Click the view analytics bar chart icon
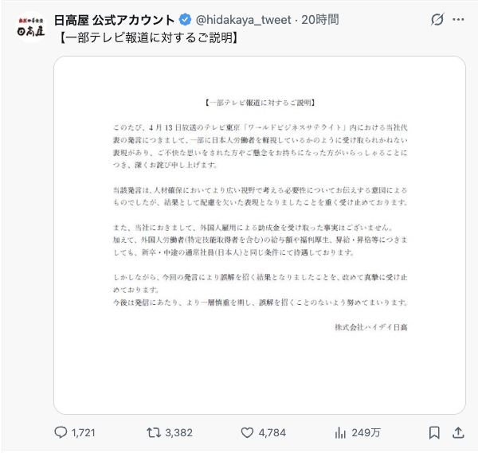 click(340, 433)
